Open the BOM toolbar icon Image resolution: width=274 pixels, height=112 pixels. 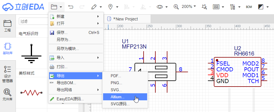point(249,7)
